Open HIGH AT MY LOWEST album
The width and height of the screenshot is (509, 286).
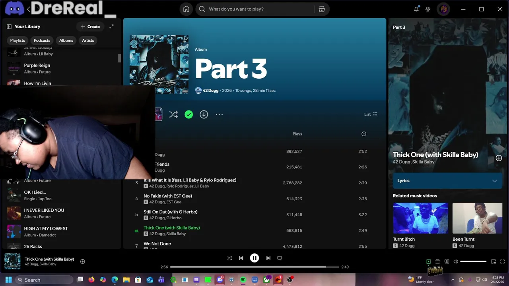(x=62, y=232)
